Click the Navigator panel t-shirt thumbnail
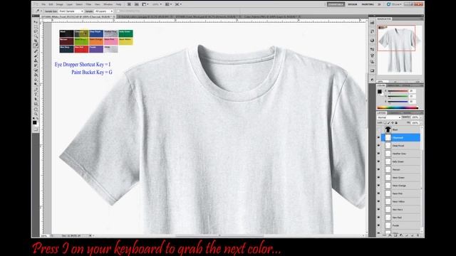This screenshot has height=256, width=456. click(x=399, y=50)
